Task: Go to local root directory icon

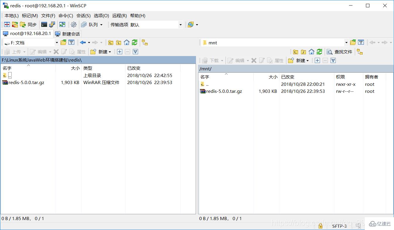Action: [x=118, y=43]
